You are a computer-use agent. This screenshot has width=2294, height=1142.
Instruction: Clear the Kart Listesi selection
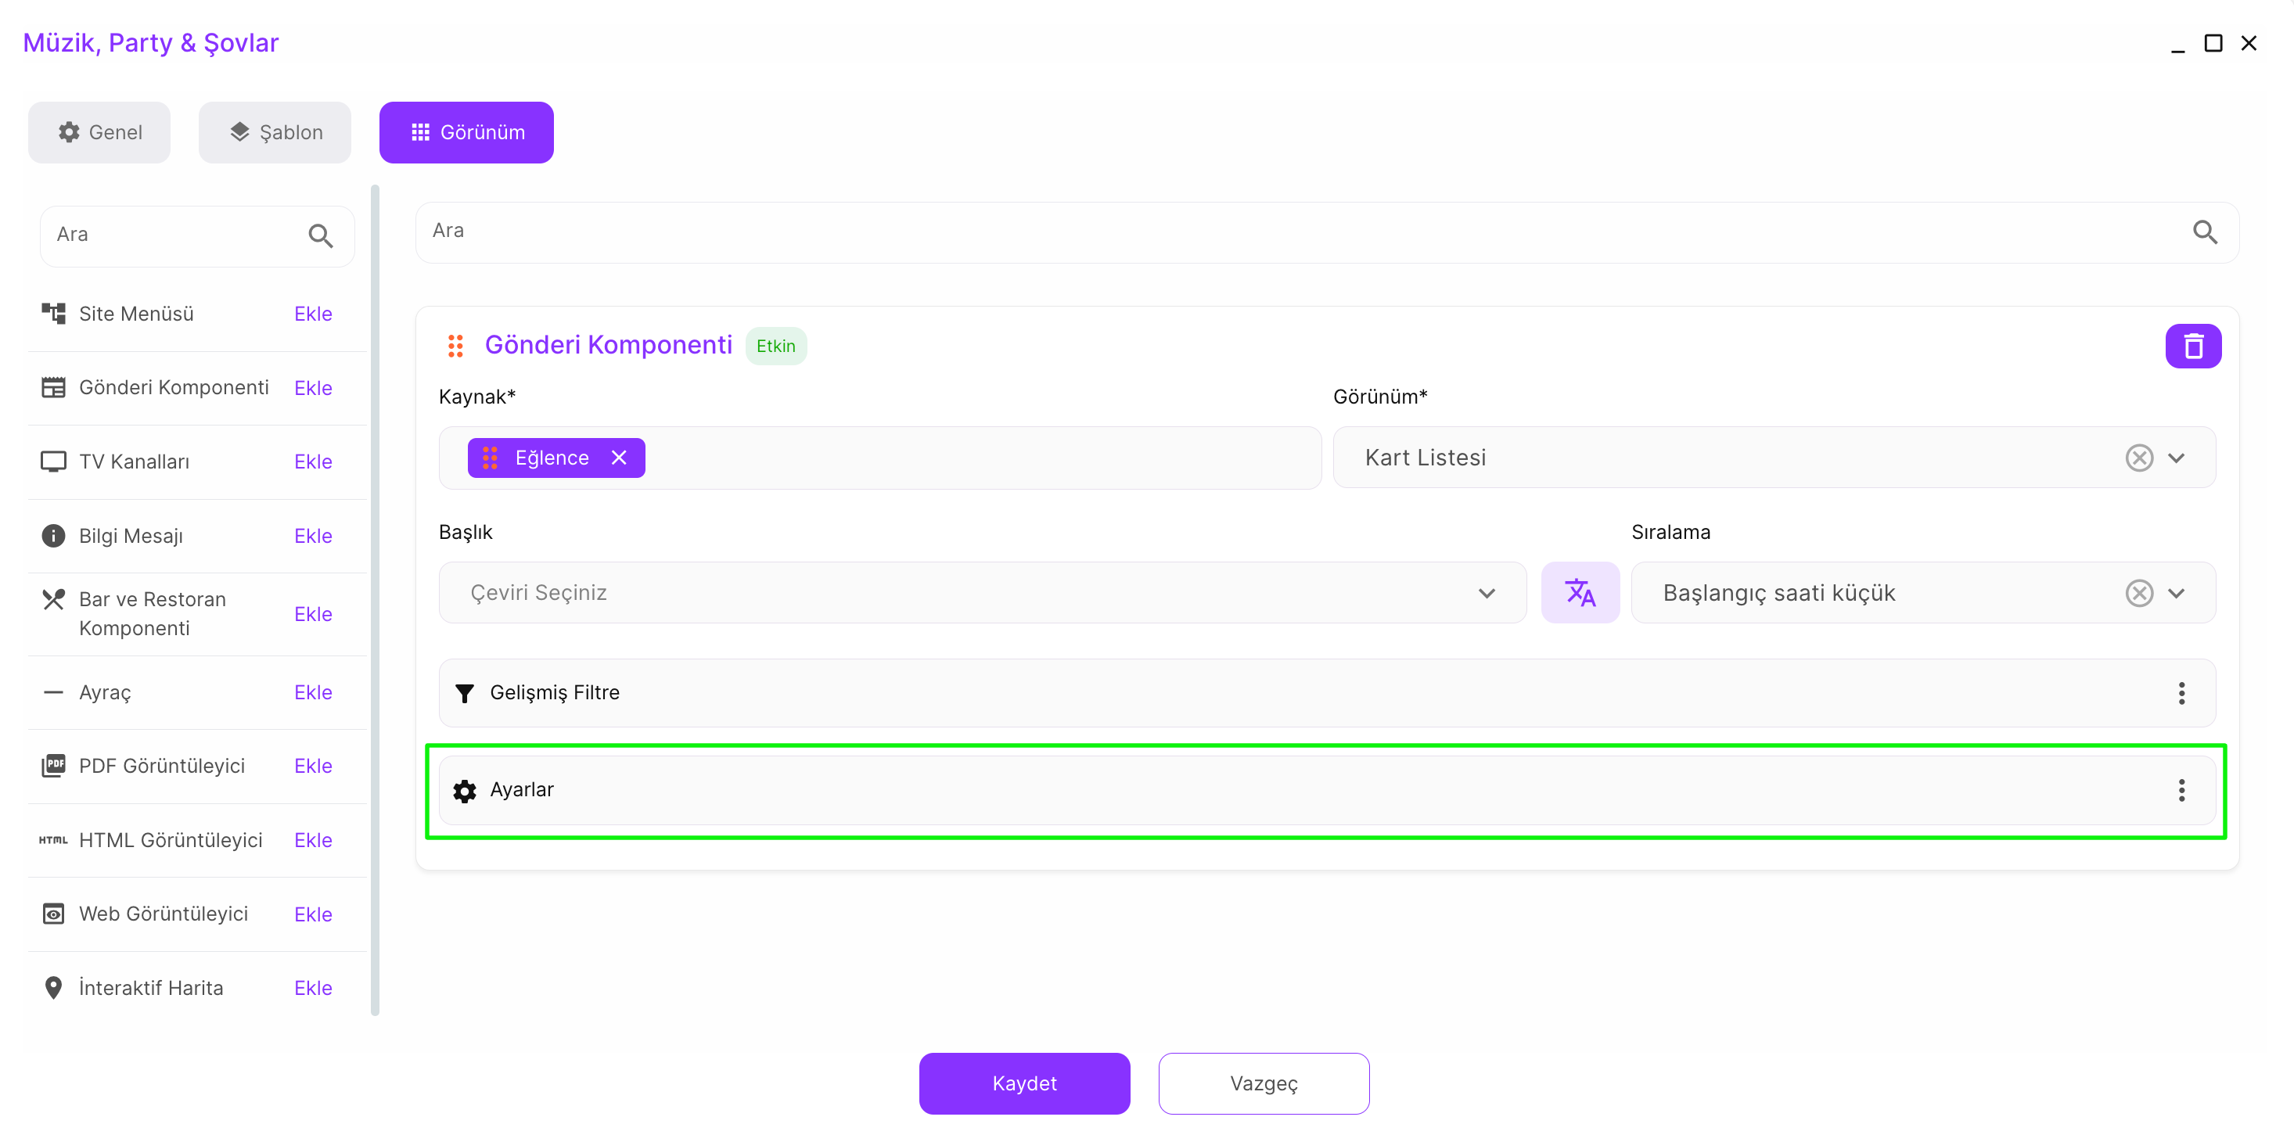coord(2138,458)
